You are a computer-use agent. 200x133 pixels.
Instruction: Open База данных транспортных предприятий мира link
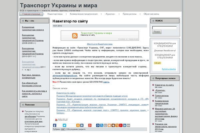pyautogui.click(x=31, y=65)
